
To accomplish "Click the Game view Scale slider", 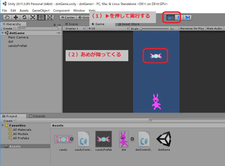I will point(155,29).
